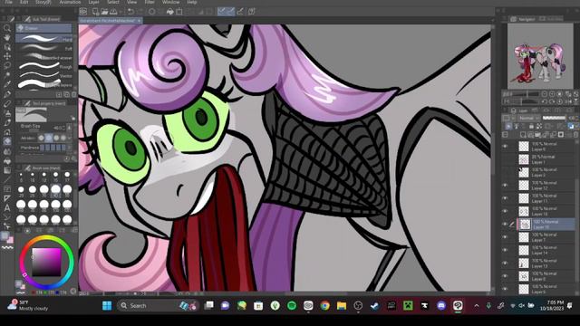Choose the Rough eraser sub tool
The width and height of the screenshot is (580, 326).
(44, 66)
